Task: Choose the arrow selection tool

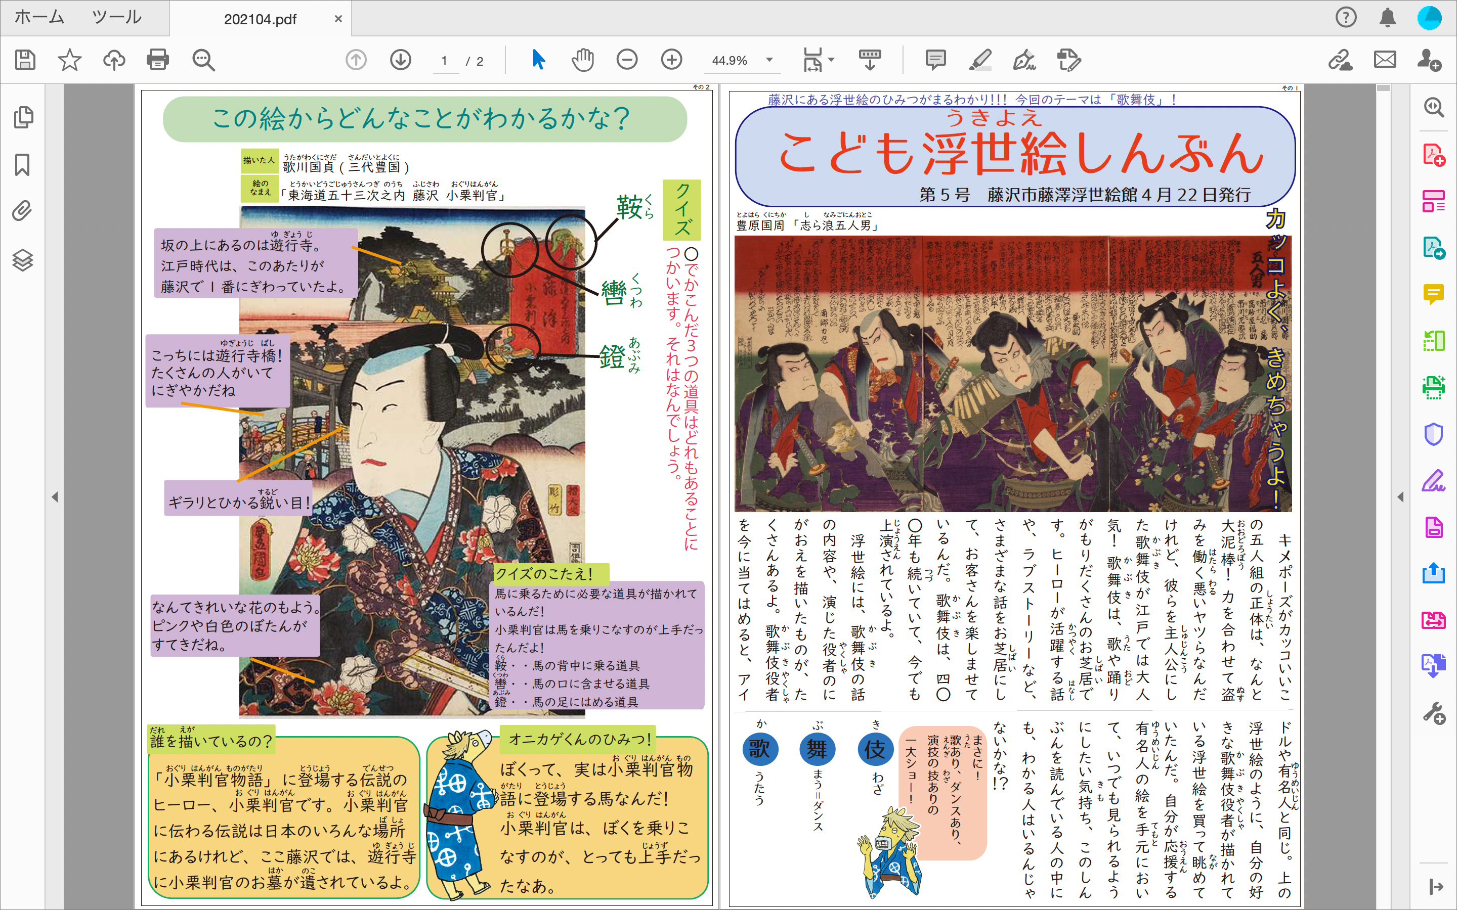Action: 538,60
